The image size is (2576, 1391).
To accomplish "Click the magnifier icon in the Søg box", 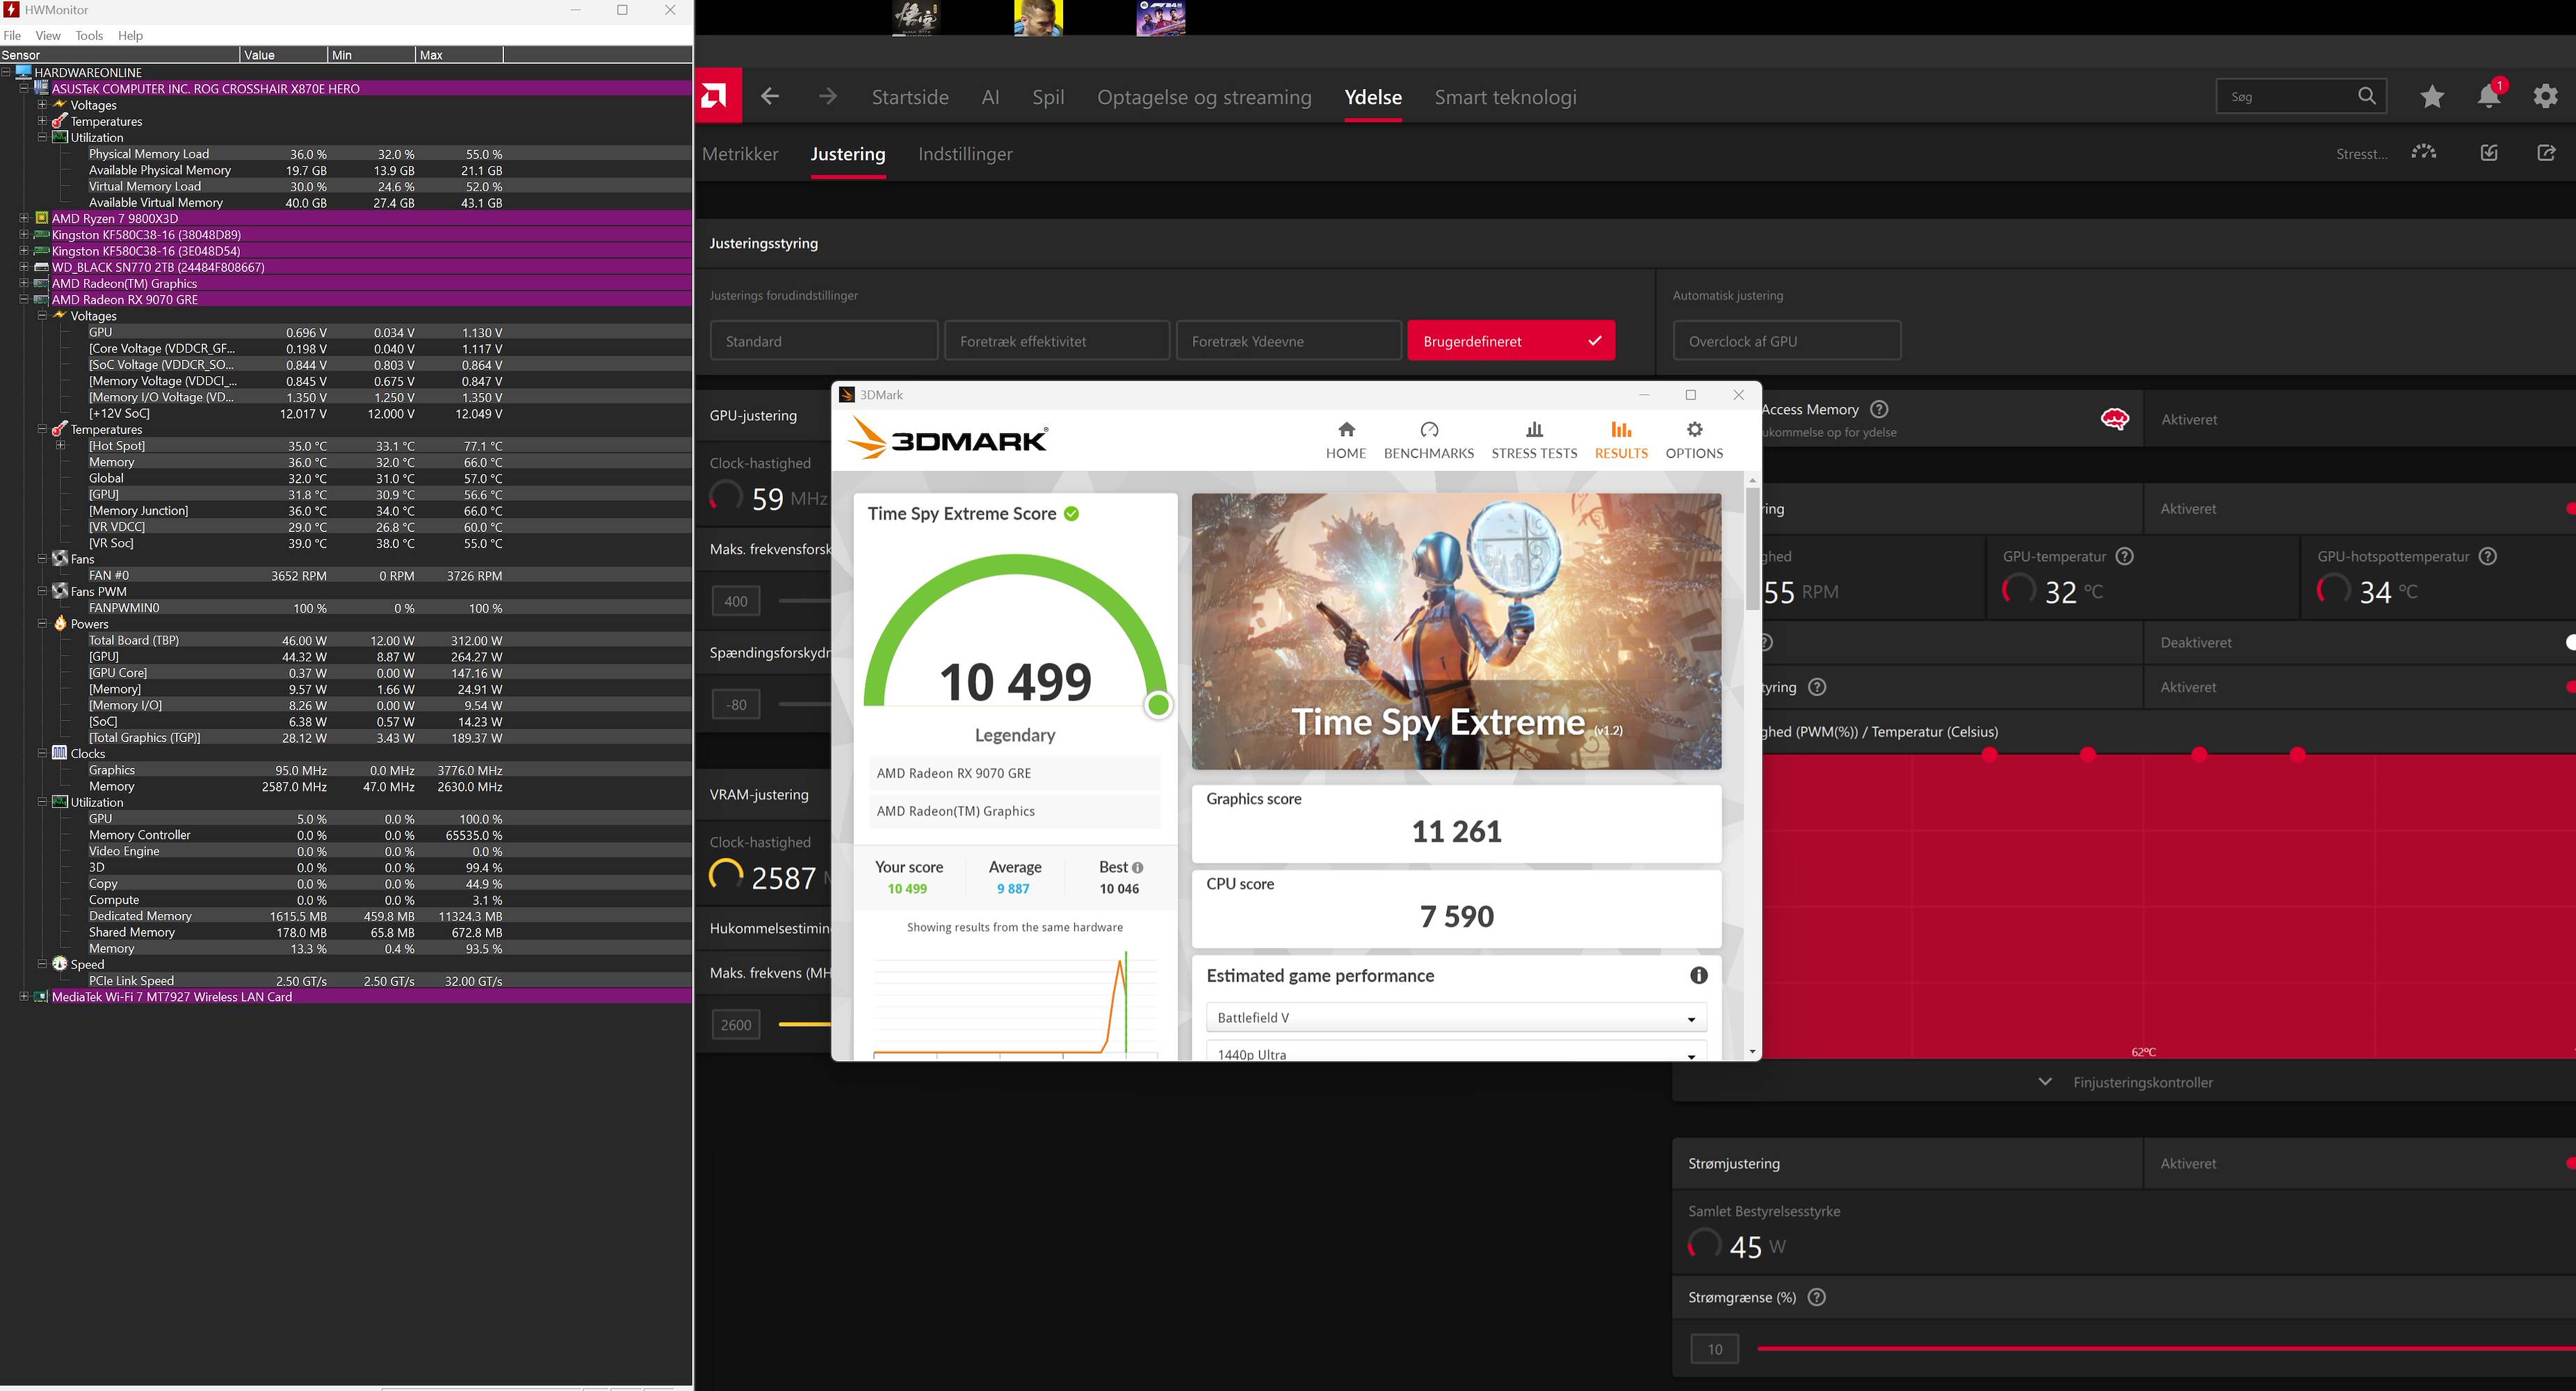I will pos(2366,96).
